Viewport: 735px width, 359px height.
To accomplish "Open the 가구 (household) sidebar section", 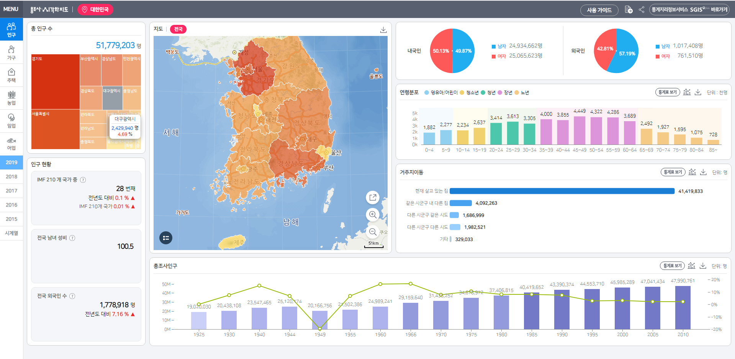I will click(x=11, y=52).
